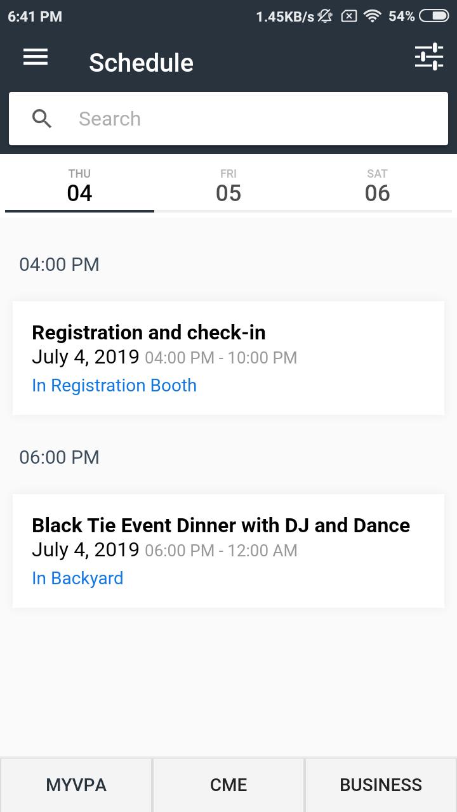
Task: Tap the Wi-Fi status icon
Action: point(373,16)
